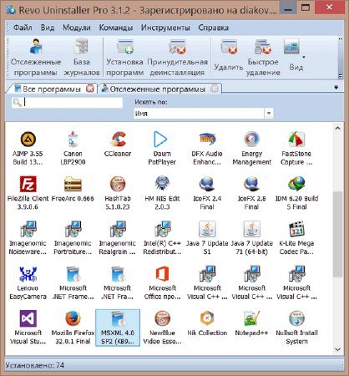Select AIMP 3.55 program icon

28,148
